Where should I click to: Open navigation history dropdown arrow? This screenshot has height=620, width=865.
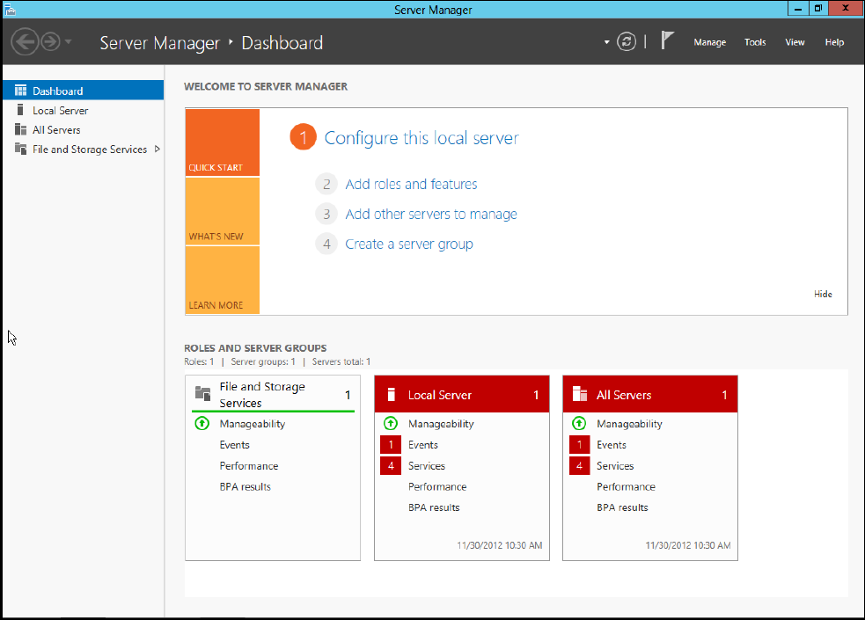tap(68, 42)
